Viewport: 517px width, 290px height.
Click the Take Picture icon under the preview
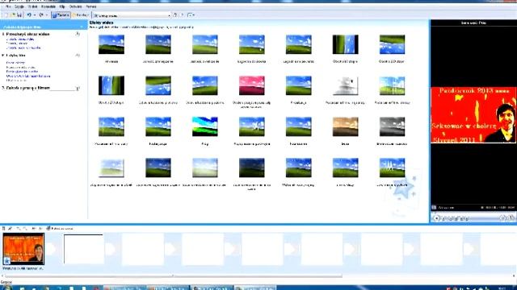pos(511,217)
